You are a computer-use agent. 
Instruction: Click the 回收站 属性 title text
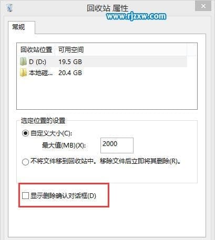click(x=108, y=8)
